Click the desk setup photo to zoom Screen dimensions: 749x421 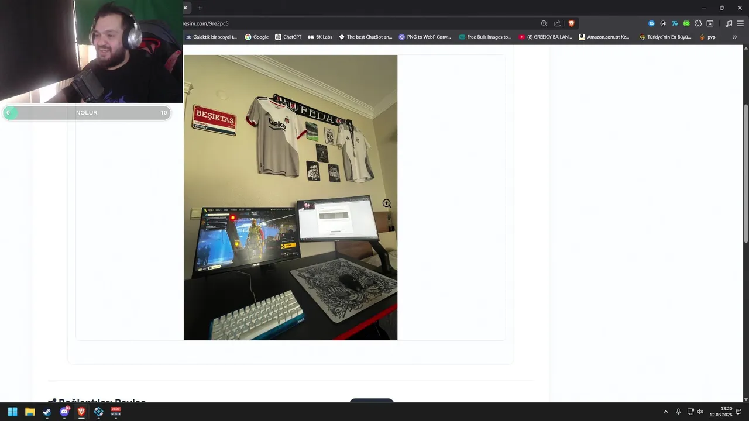coord(290,198)
